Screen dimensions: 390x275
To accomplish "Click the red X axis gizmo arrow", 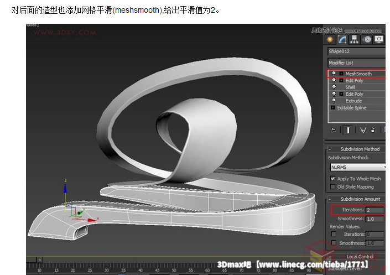I will tap(92, 220).
